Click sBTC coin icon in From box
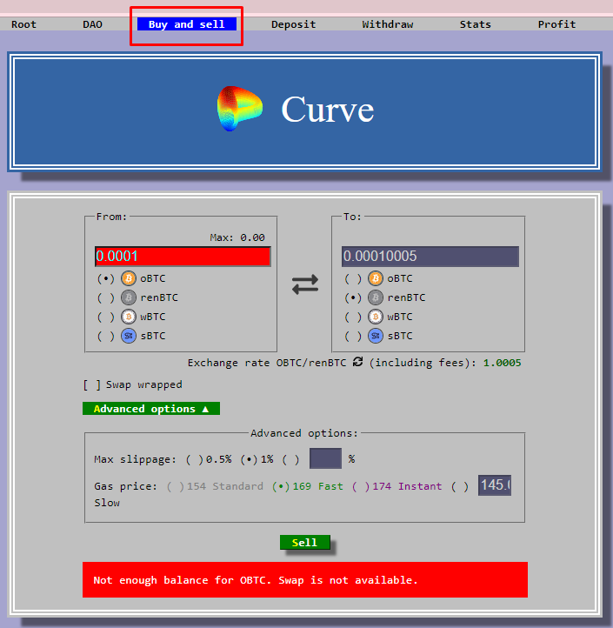 coord(129,336)
